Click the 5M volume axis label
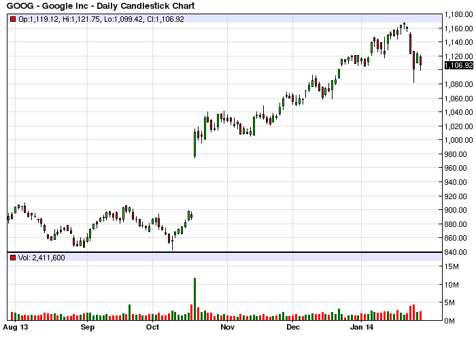Image resolution: width=476 pixels, height=348 pixels. pyautogui.click(x=449, y=302)
